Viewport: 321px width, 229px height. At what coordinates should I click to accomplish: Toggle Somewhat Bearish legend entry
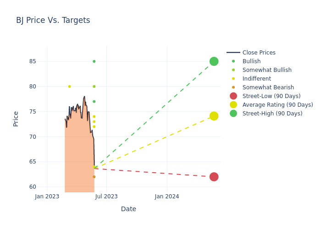[x=268, y=87]
